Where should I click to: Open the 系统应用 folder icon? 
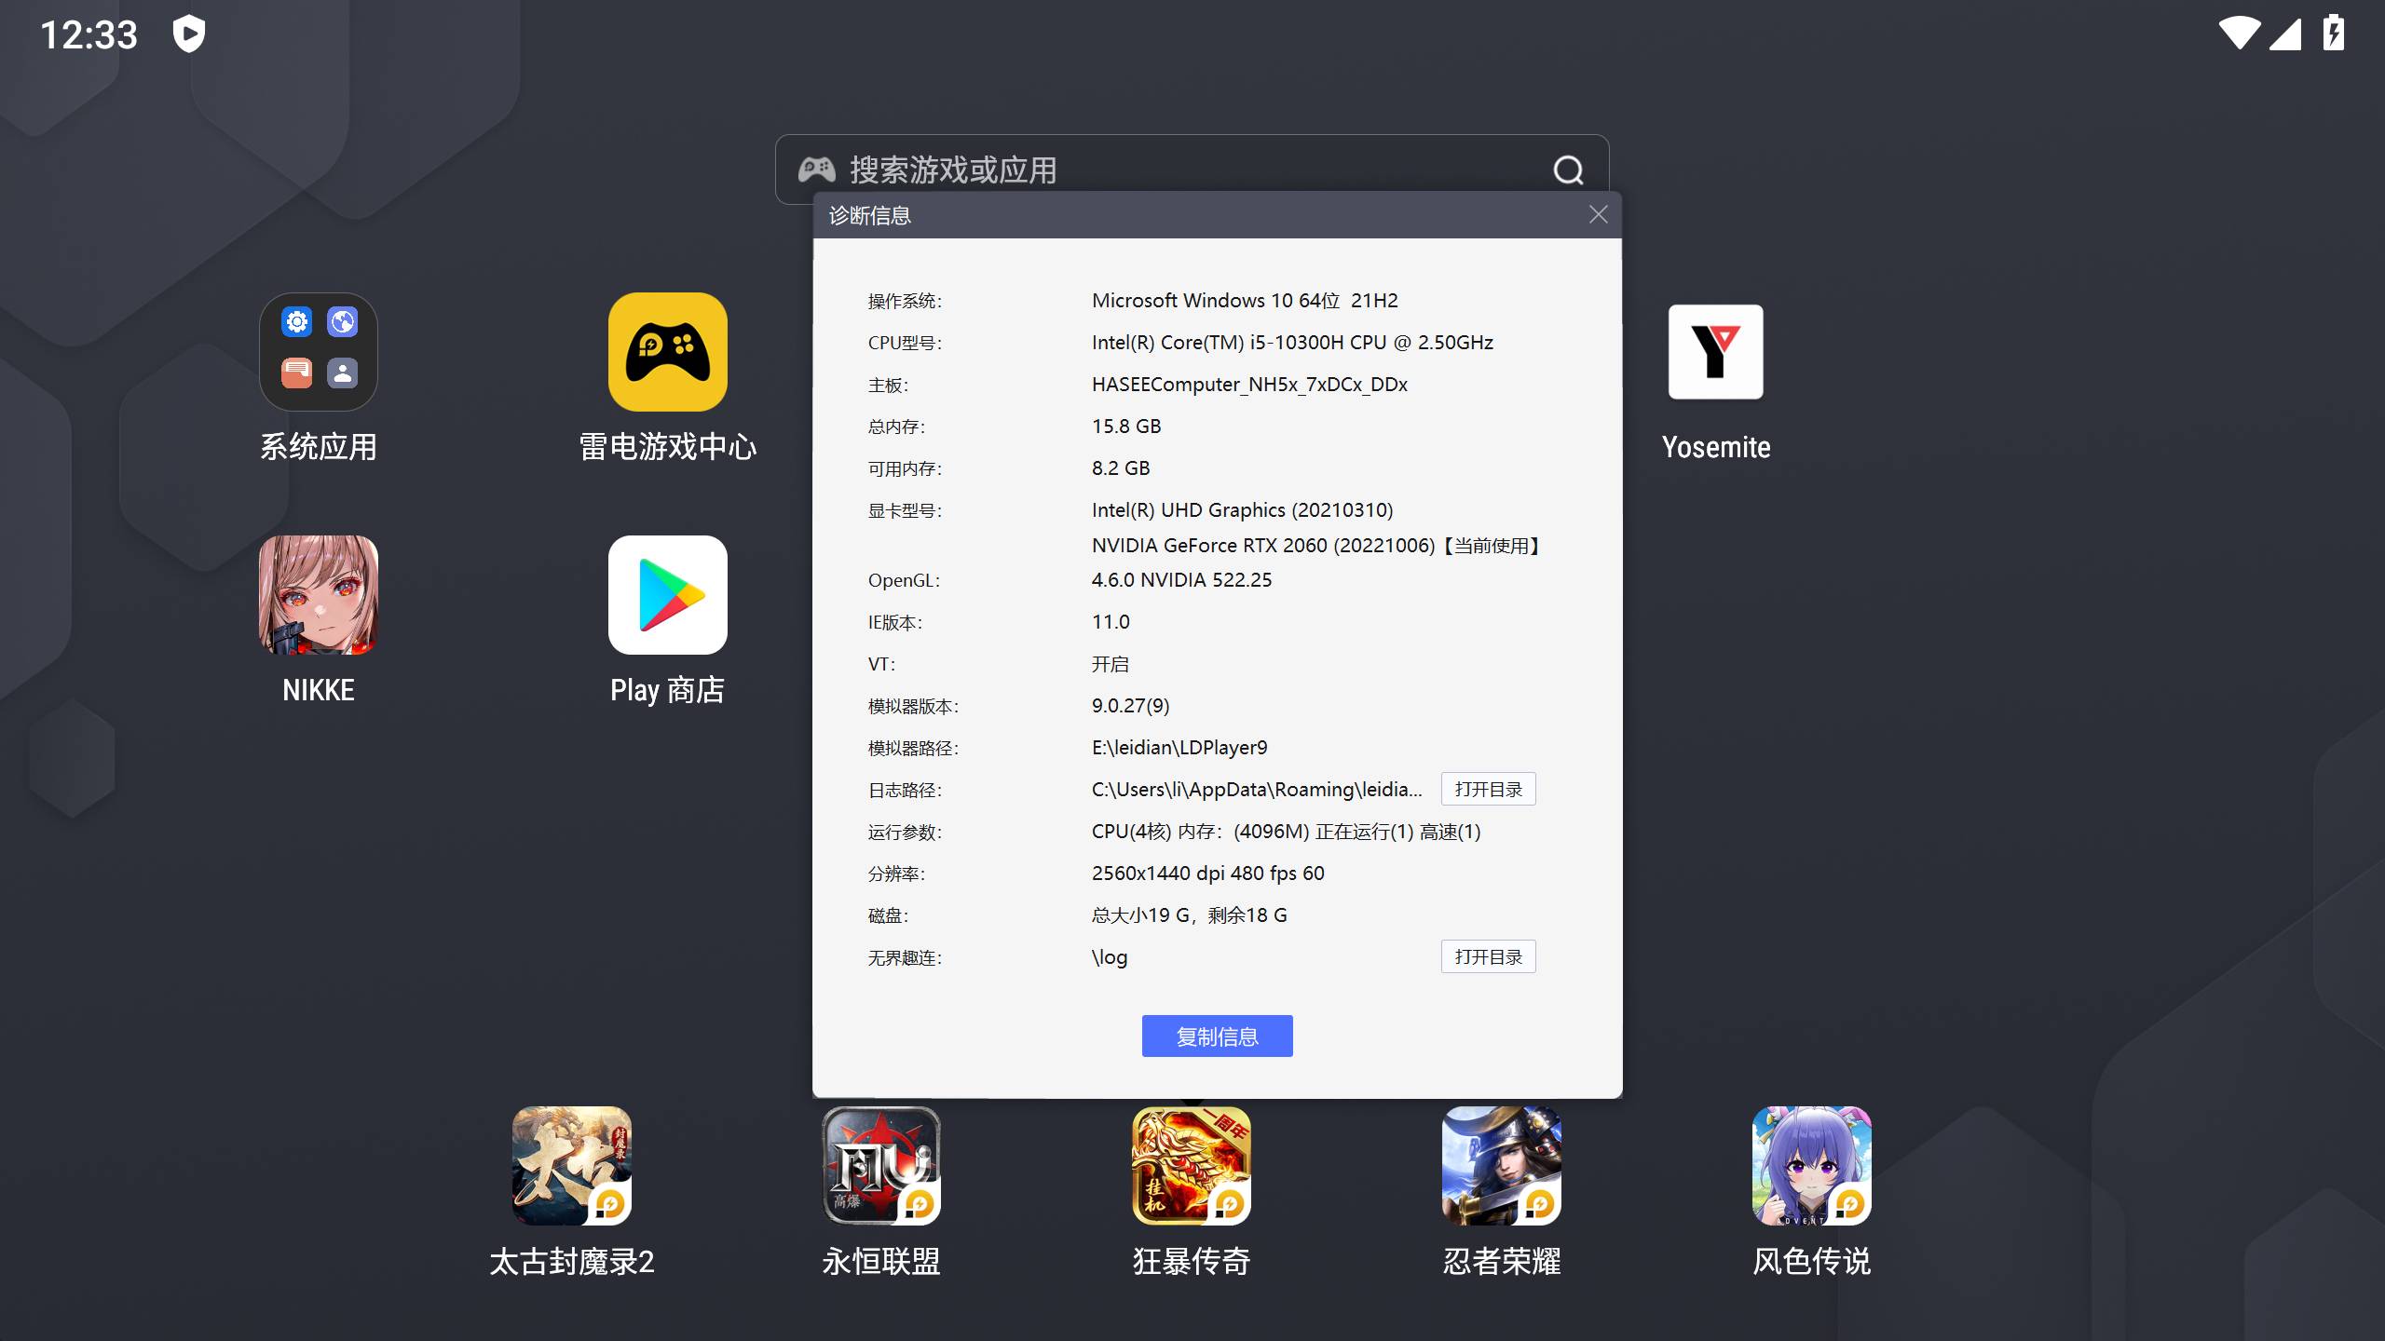click(318, 352)
